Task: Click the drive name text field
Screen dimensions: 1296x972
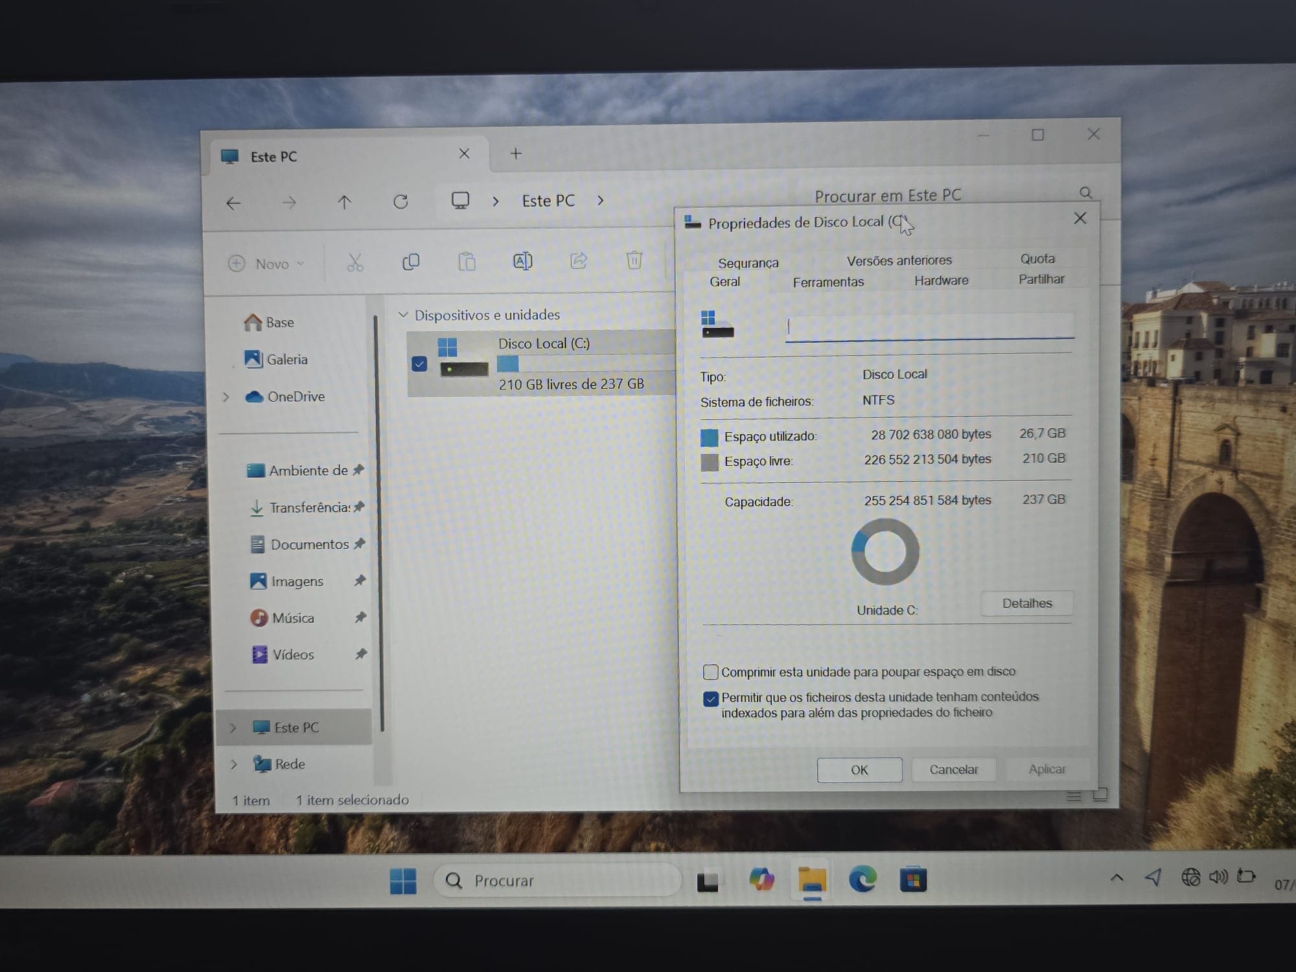Action: pos(929,327)
